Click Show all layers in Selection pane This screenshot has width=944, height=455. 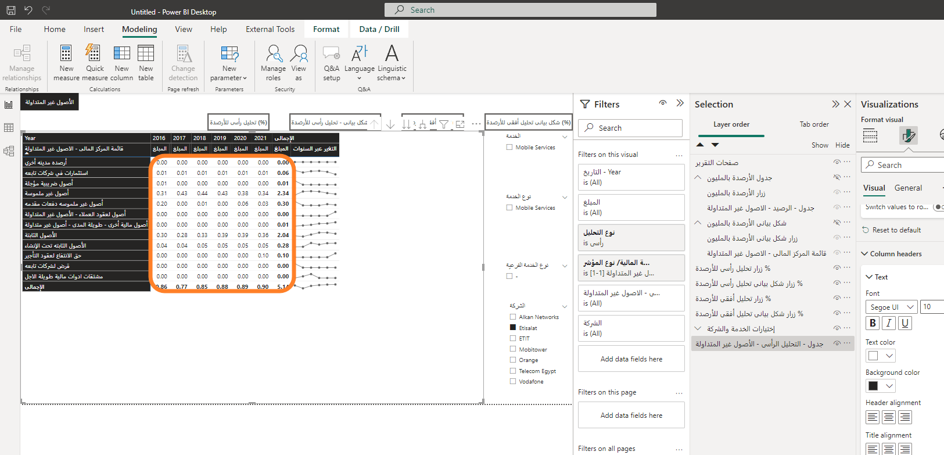820,145
